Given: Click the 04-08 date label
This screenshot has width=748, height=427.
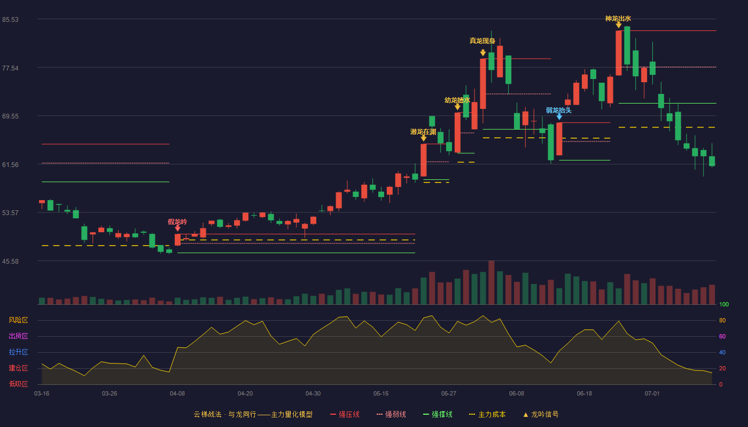Looking at the screenshot, I should pos(177,393).
